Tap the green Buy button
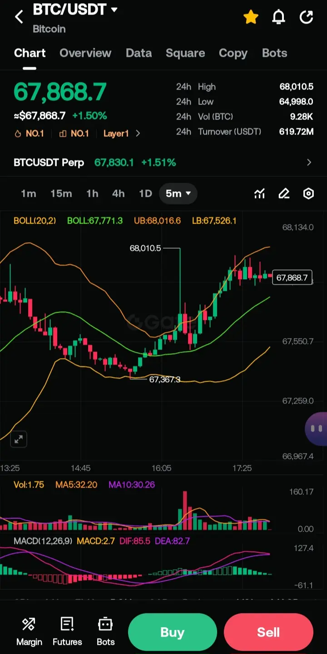 tap(172, 632)
